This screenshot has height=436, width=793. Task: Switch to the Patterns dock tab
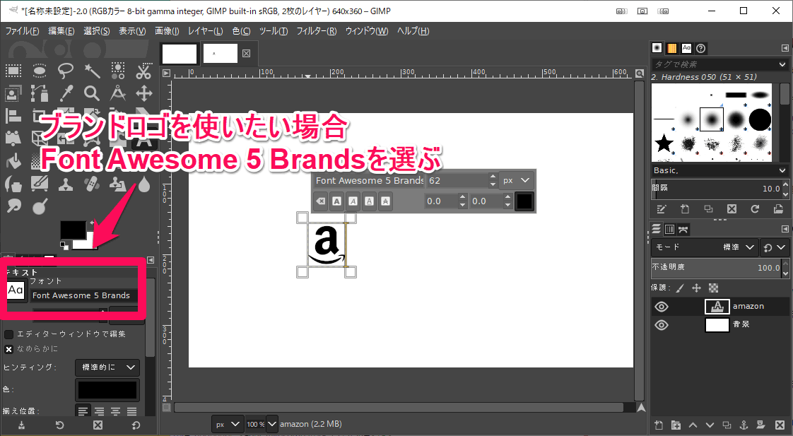tap(671, 48)
